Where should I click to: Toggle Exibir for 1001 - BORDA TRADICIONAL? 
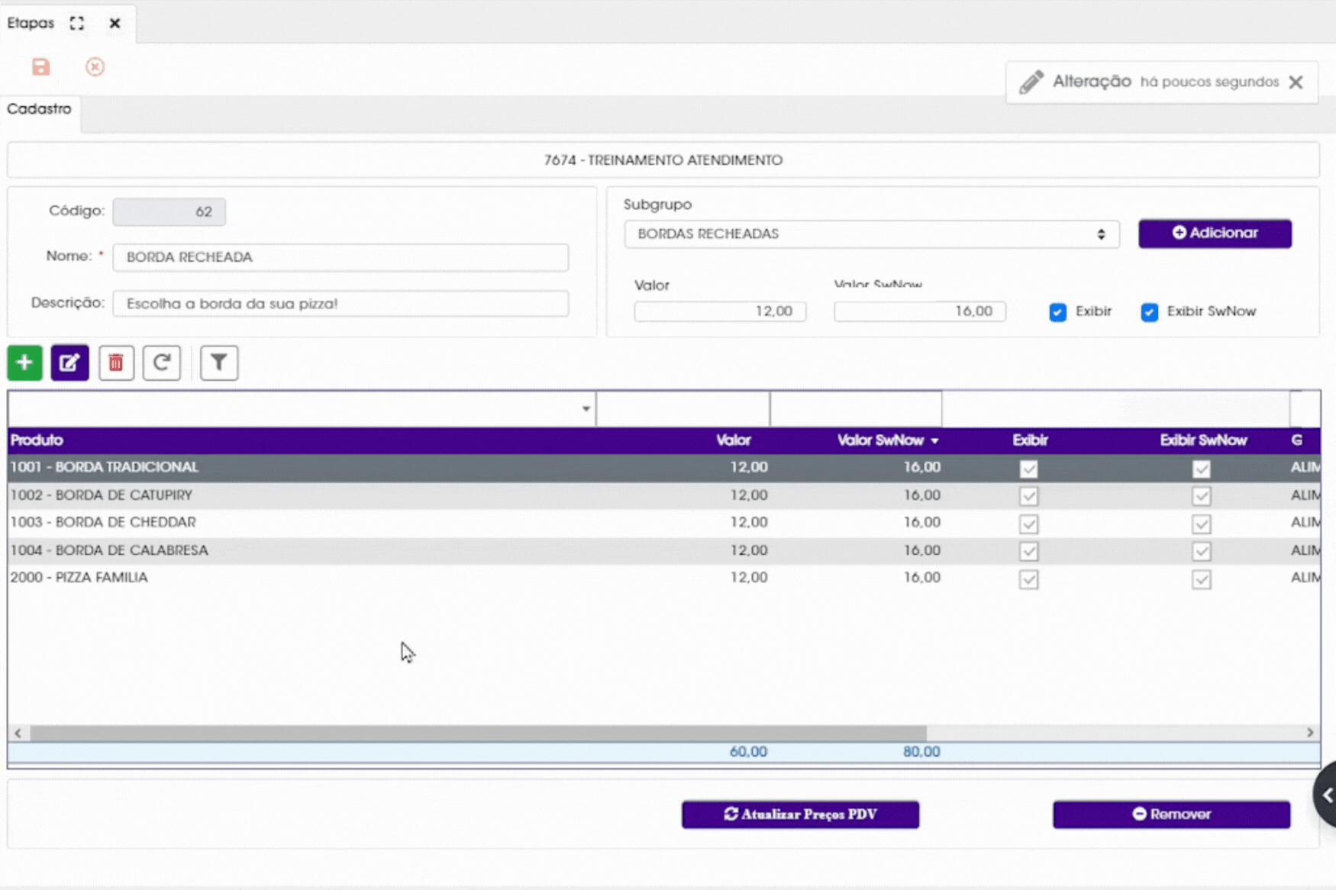point(1028,469)
